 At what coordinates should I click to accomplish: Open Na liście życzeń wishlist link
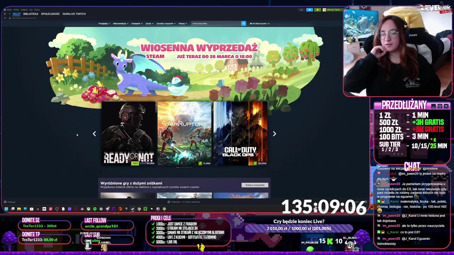[260, 23]
